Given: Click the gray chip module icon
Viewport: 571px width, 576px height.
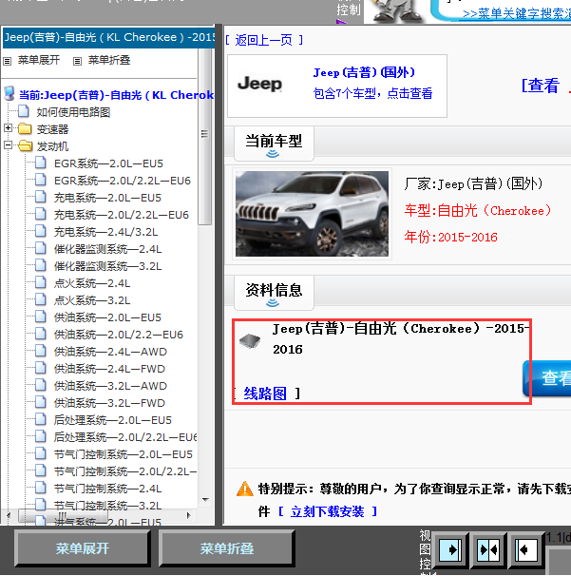Looking at the screenshot, I should [x=250, y=341].
